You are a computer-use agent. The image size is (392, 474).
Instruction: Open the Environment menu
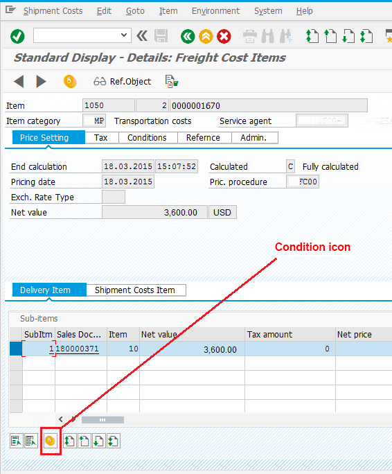coord(215,11)
